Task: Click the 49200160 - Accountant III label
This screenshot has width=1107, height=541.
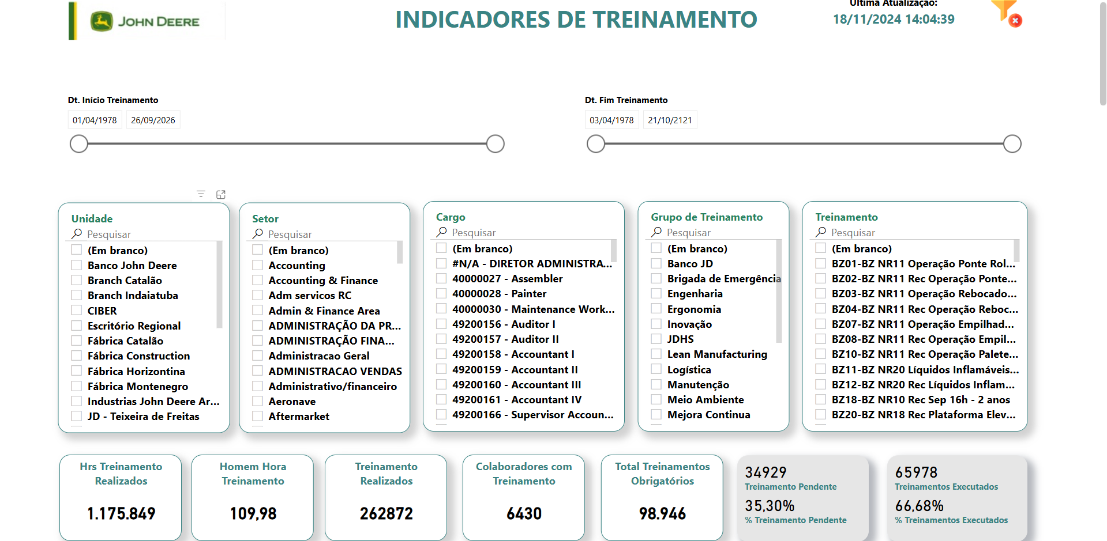Action: point(517,384)
